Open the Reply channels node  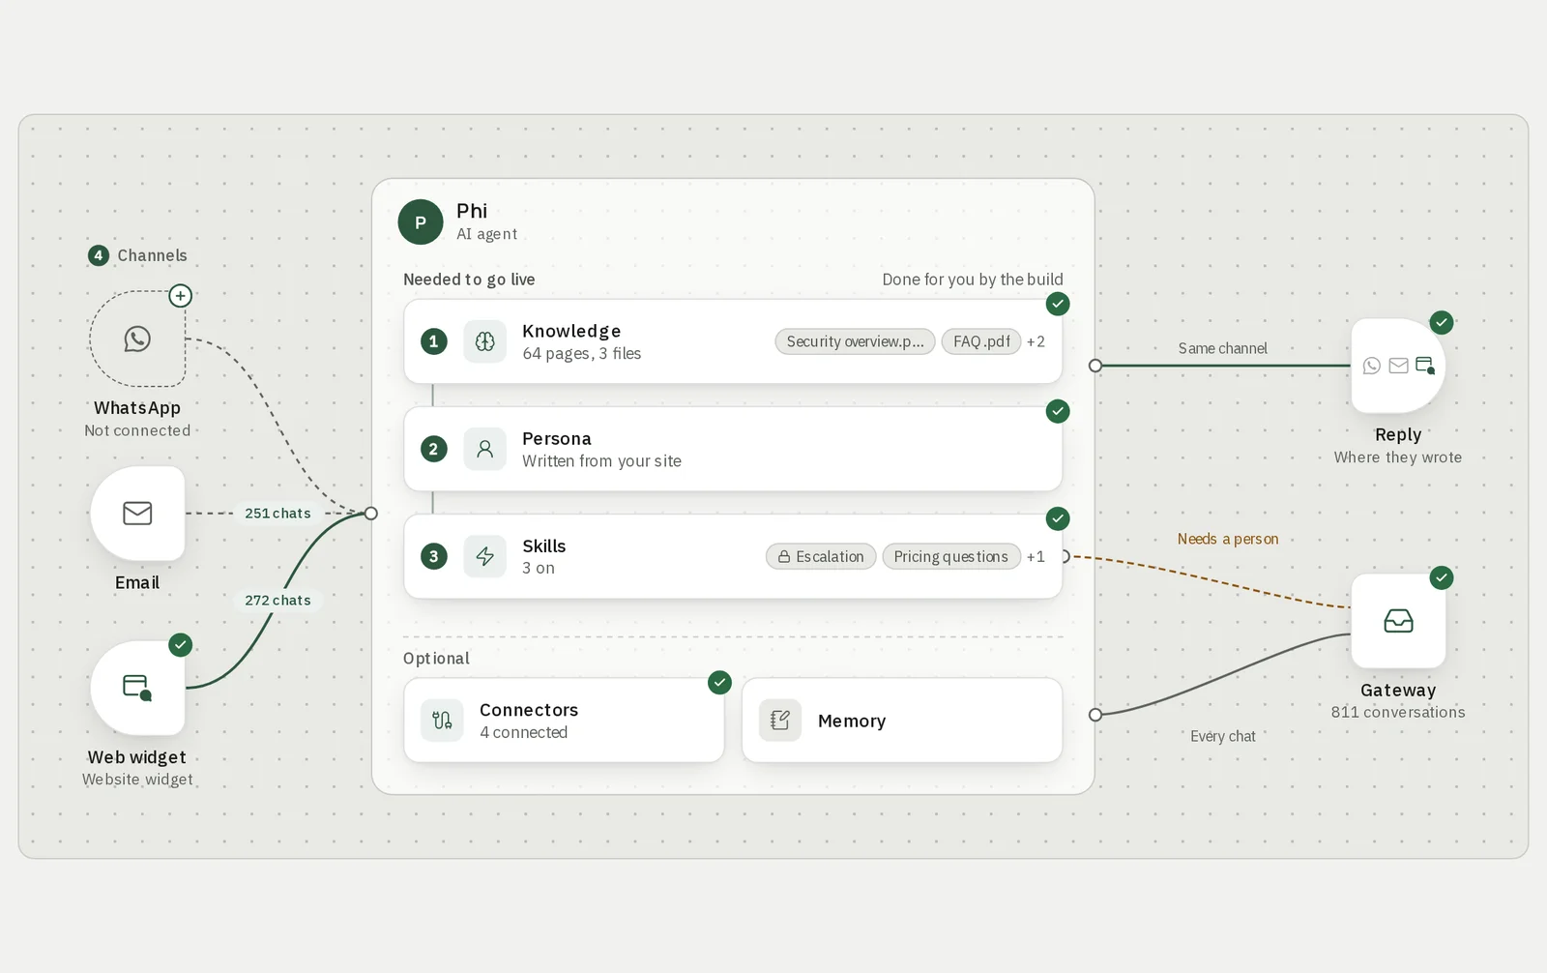coord(1398,366)
